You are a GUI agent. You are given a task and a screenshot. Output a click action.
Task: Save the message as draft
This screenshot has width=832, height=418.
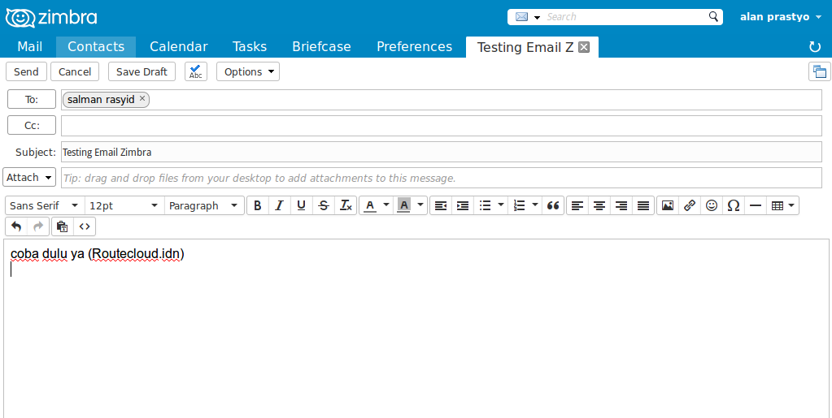(x=142, y=71)
